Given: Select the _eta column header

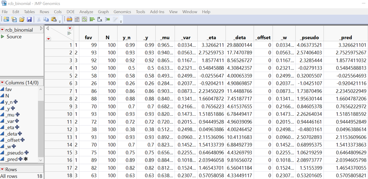Looking at the screenshot, I should pyautogui.click(x=212, y=37).
